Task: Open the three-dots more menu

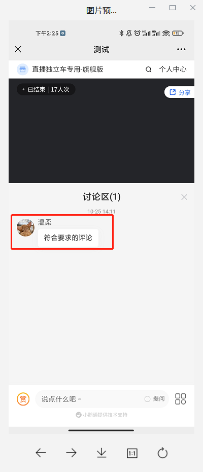Action: click(181, 49)
